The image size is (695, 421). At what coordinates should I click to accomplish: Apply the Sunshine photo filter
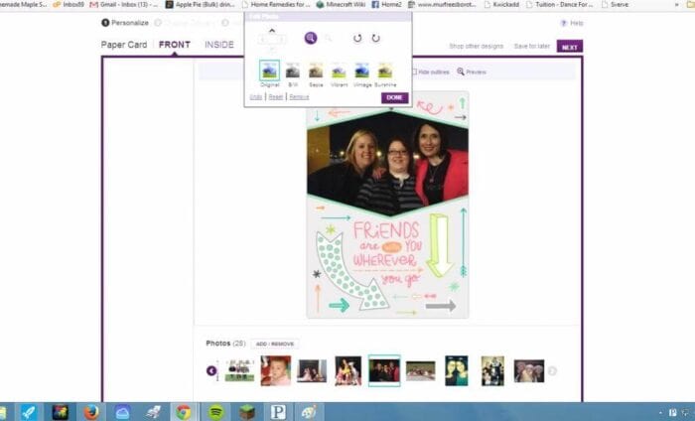tap(385, 70)
